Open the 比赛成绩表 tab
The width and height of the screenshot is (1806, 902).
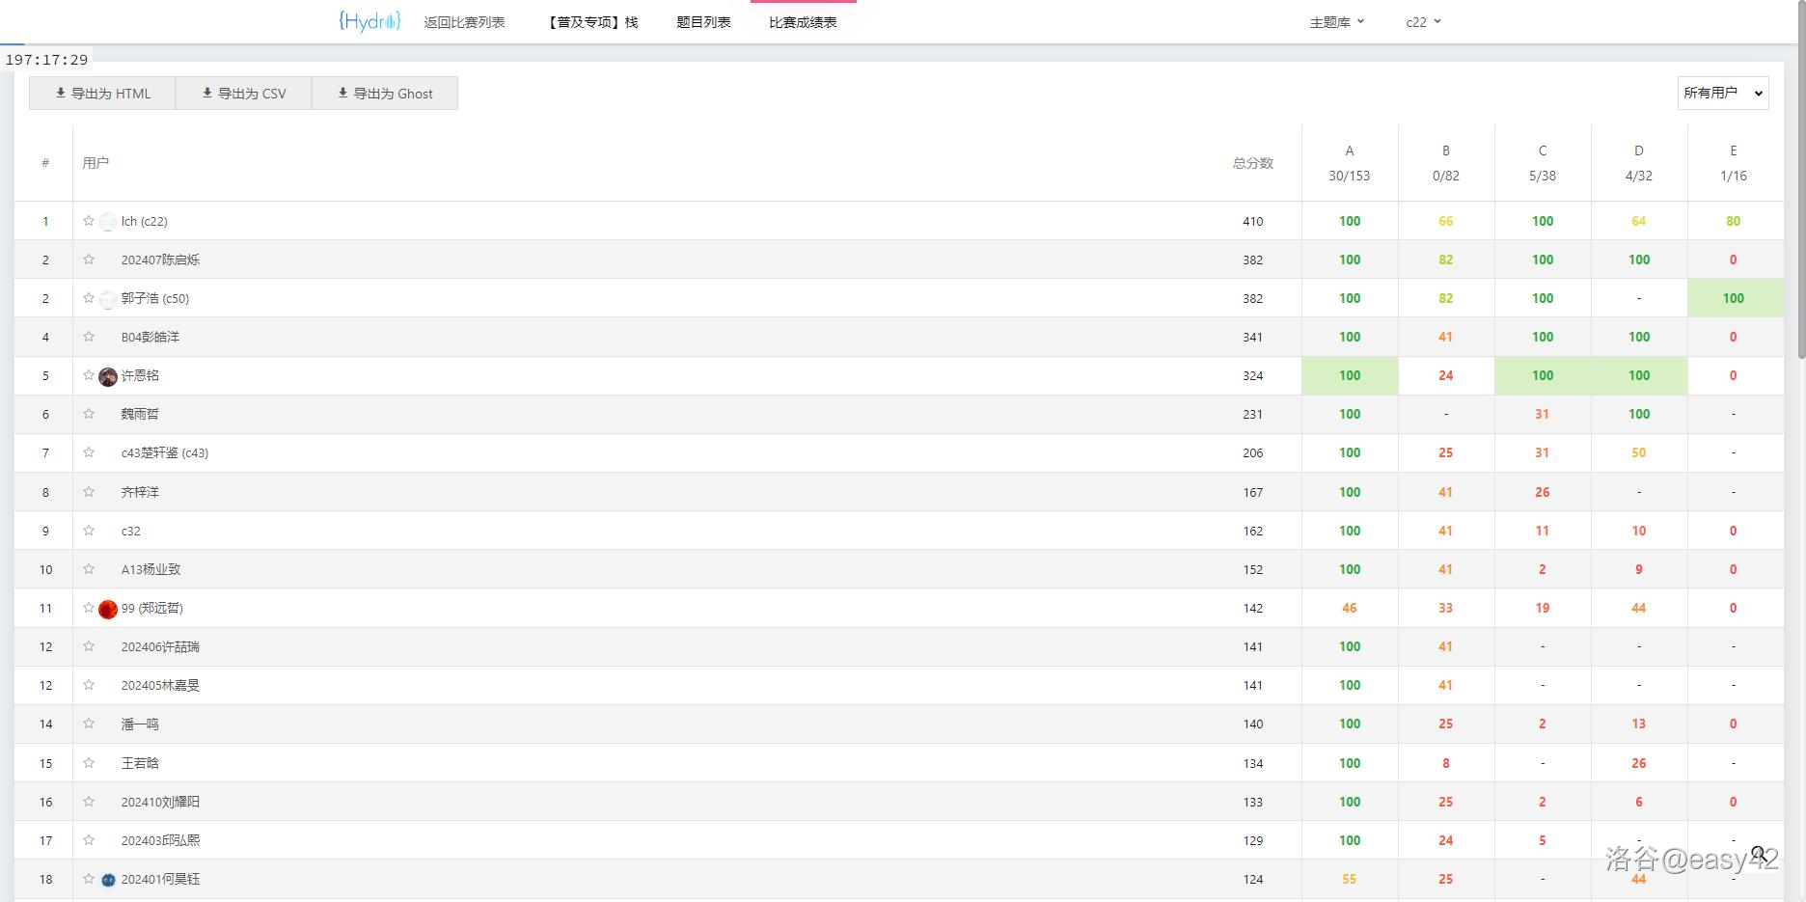tap(803, 22)
